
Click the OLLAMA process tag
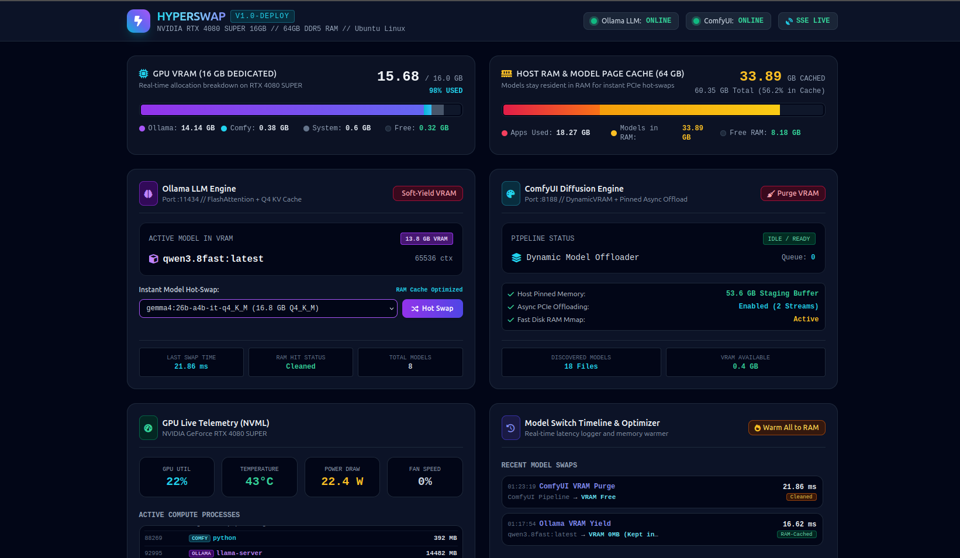(x=201, y=553)
